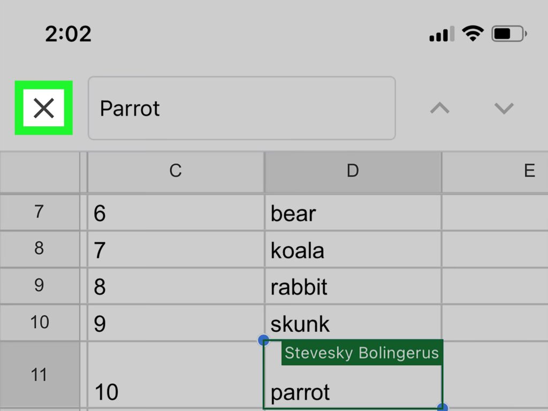This screenshot has height=411, width=548.
Task: Click the cell containing bear
Action: click(x=352, y=213)
